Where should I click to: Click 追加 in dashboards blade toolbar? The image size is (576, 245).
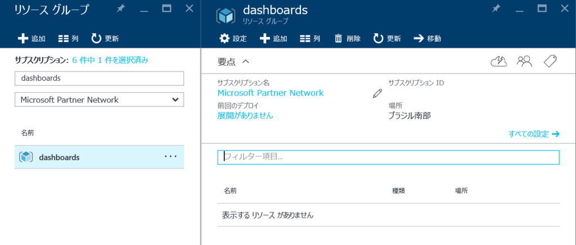click(x=273, y=39)
